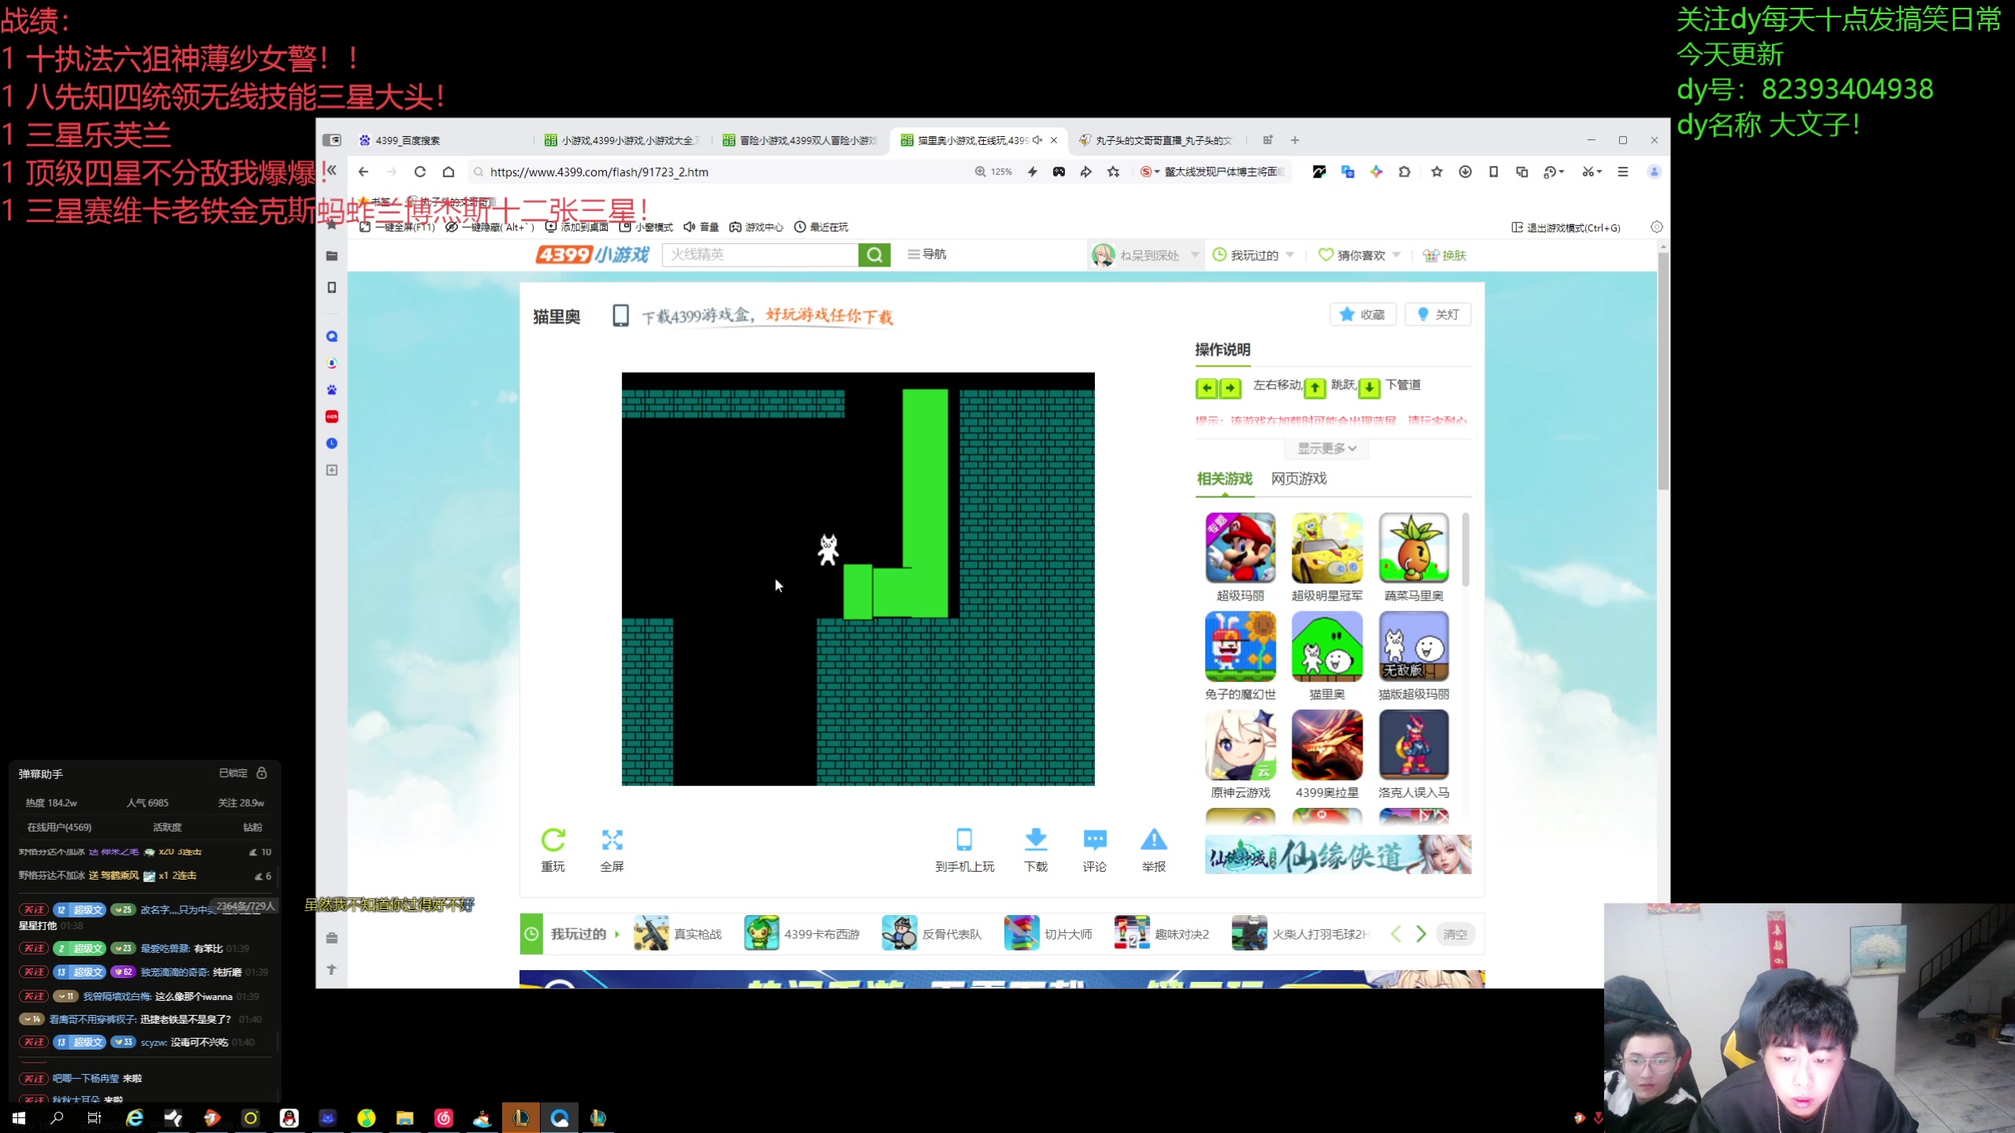The height and width of the screenshot is (1133, 2015).
Task: Click 4399 search input field
Action: 760,254
